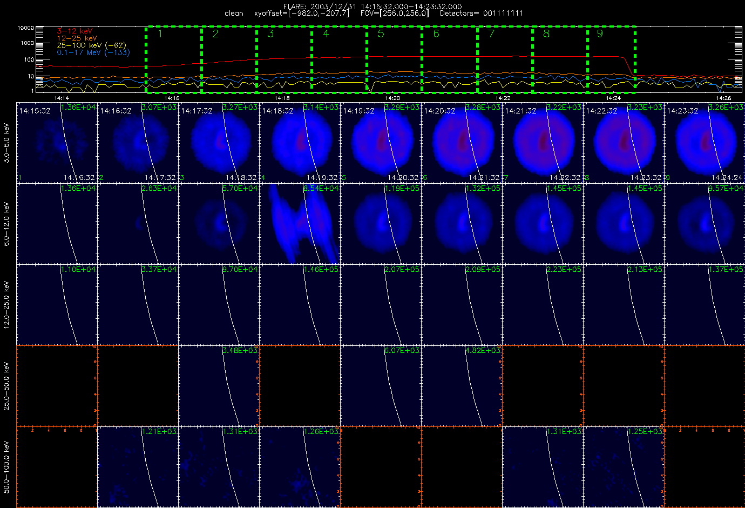Select interval 5 label in light curve
745x508 pixels.
(x=381, y=34)
